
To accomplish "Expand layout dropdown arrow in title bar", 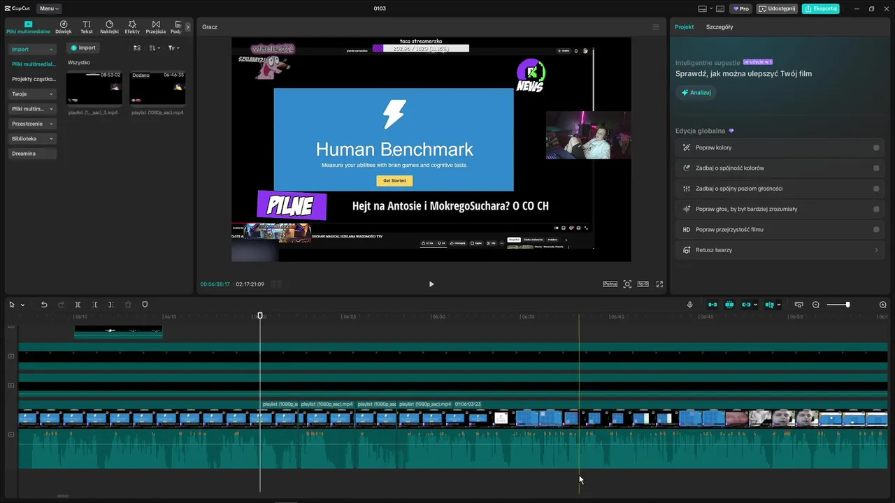I will (x=711, y=8).
